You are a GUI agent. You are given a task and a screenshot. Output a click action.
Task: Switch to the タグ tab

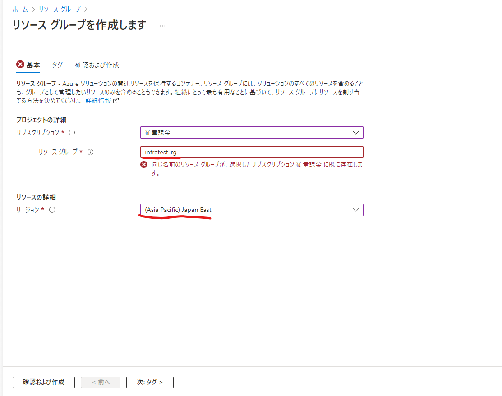(x=57, y=65)
